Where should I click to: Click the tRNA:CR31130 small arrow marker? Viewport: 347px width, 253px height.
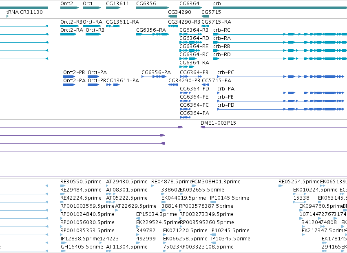(x=7, y=16)
